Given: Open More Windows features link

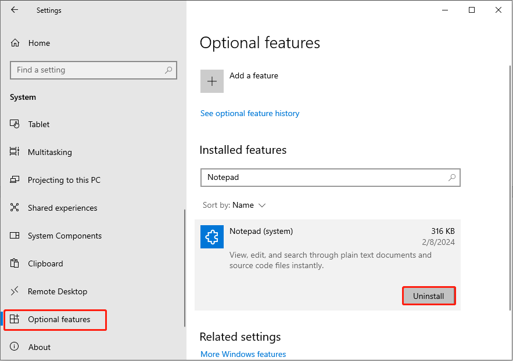Looking at the screenshot, I should 243,354.
